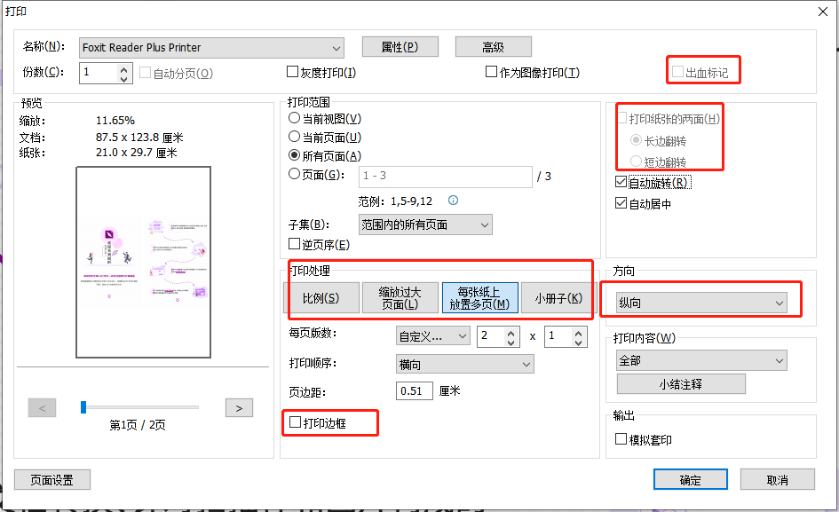Click the previous page arrow below the preview

click(42, 407)
